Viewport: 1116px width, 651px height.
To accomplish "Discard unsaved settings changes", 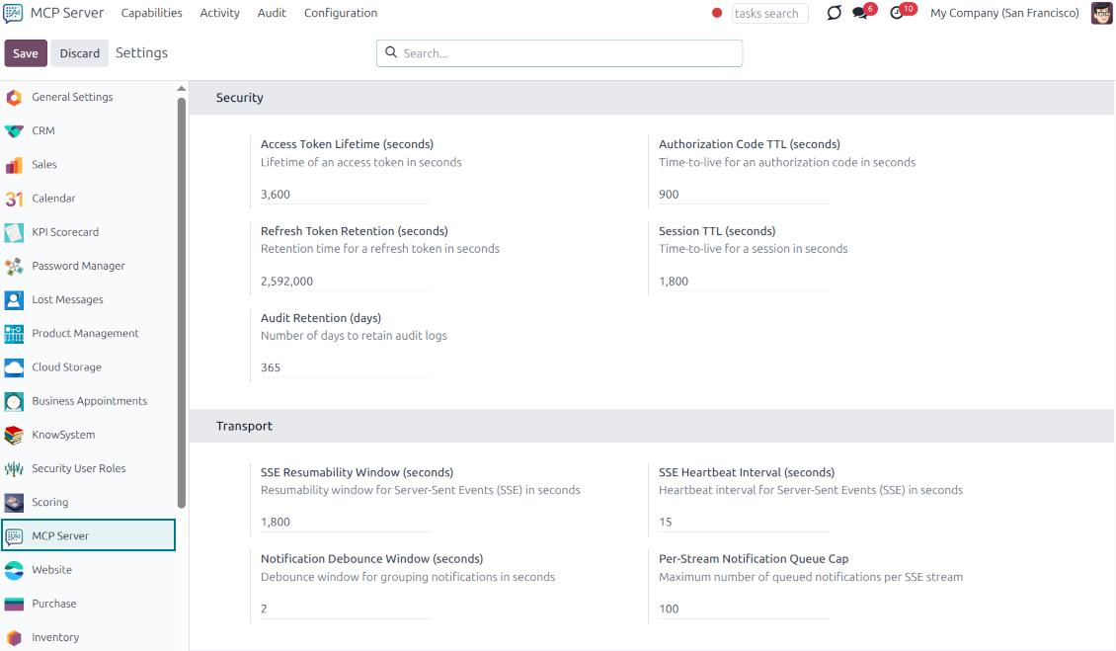I will (x=79, y=52).
